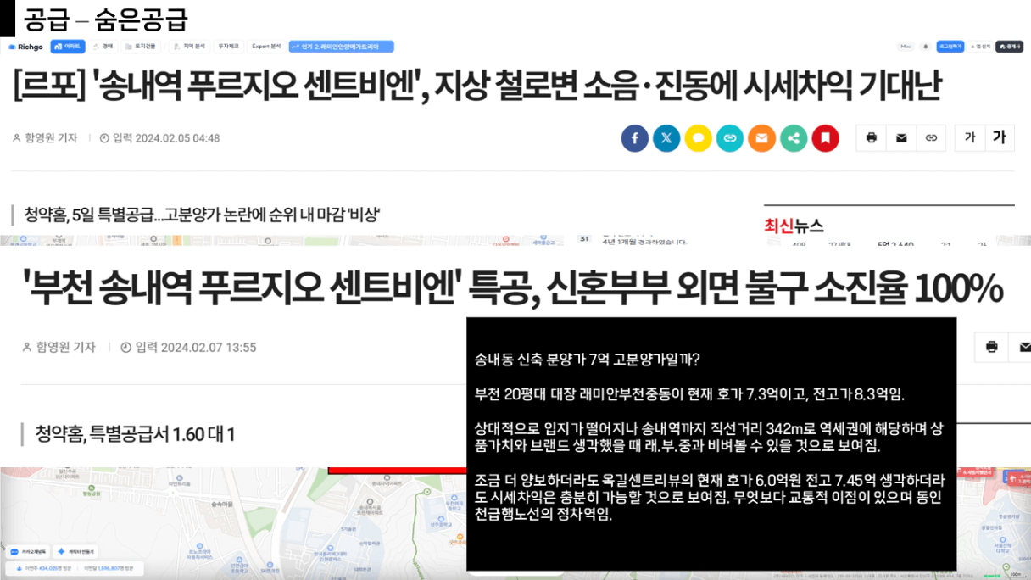Copy link with the teal link icon
This screenshot has width=1031, height=580.
pos(730,138)
